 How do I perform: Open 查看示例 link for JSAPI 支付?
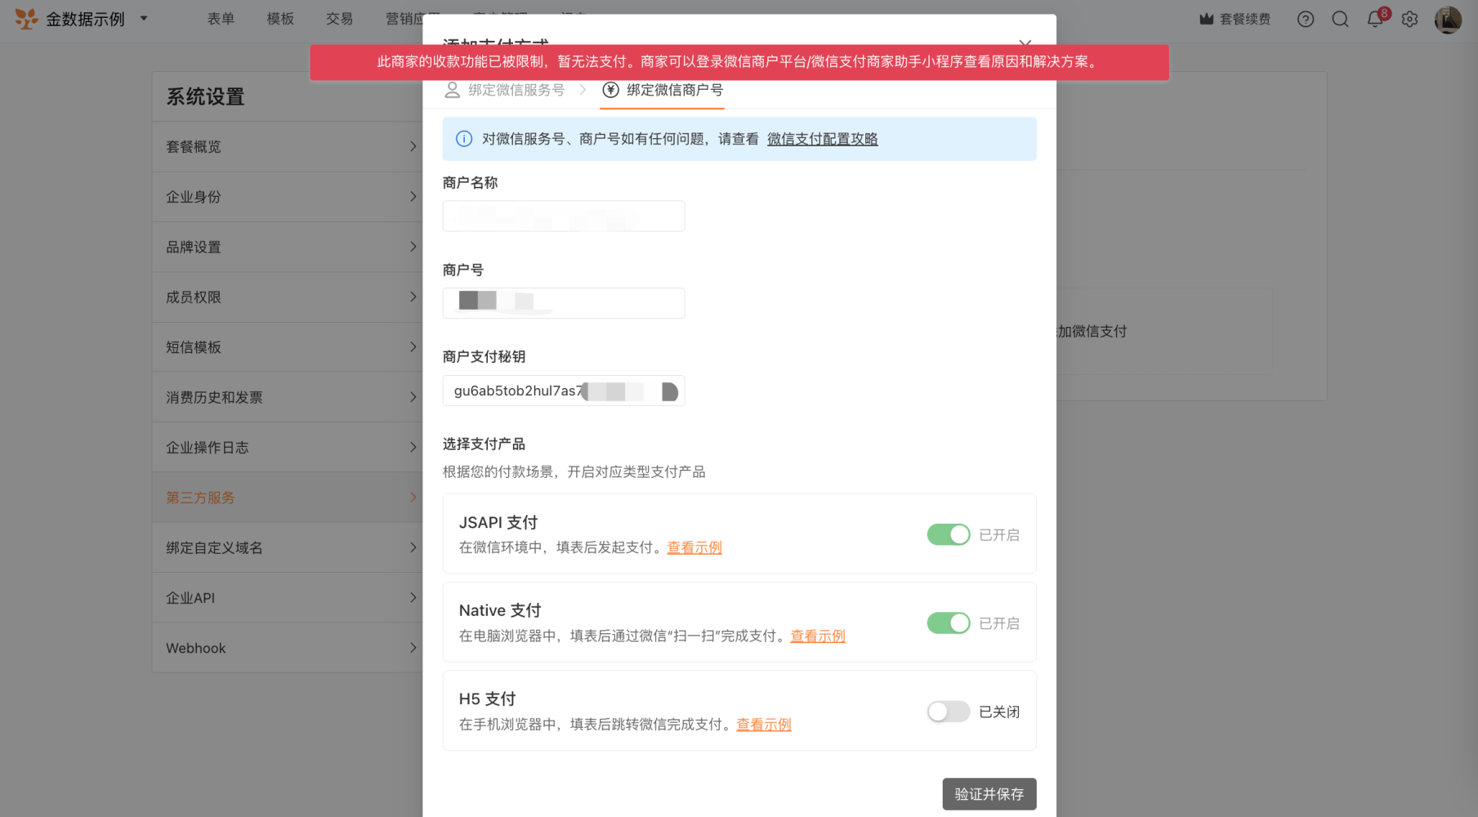tap(694, 547)
